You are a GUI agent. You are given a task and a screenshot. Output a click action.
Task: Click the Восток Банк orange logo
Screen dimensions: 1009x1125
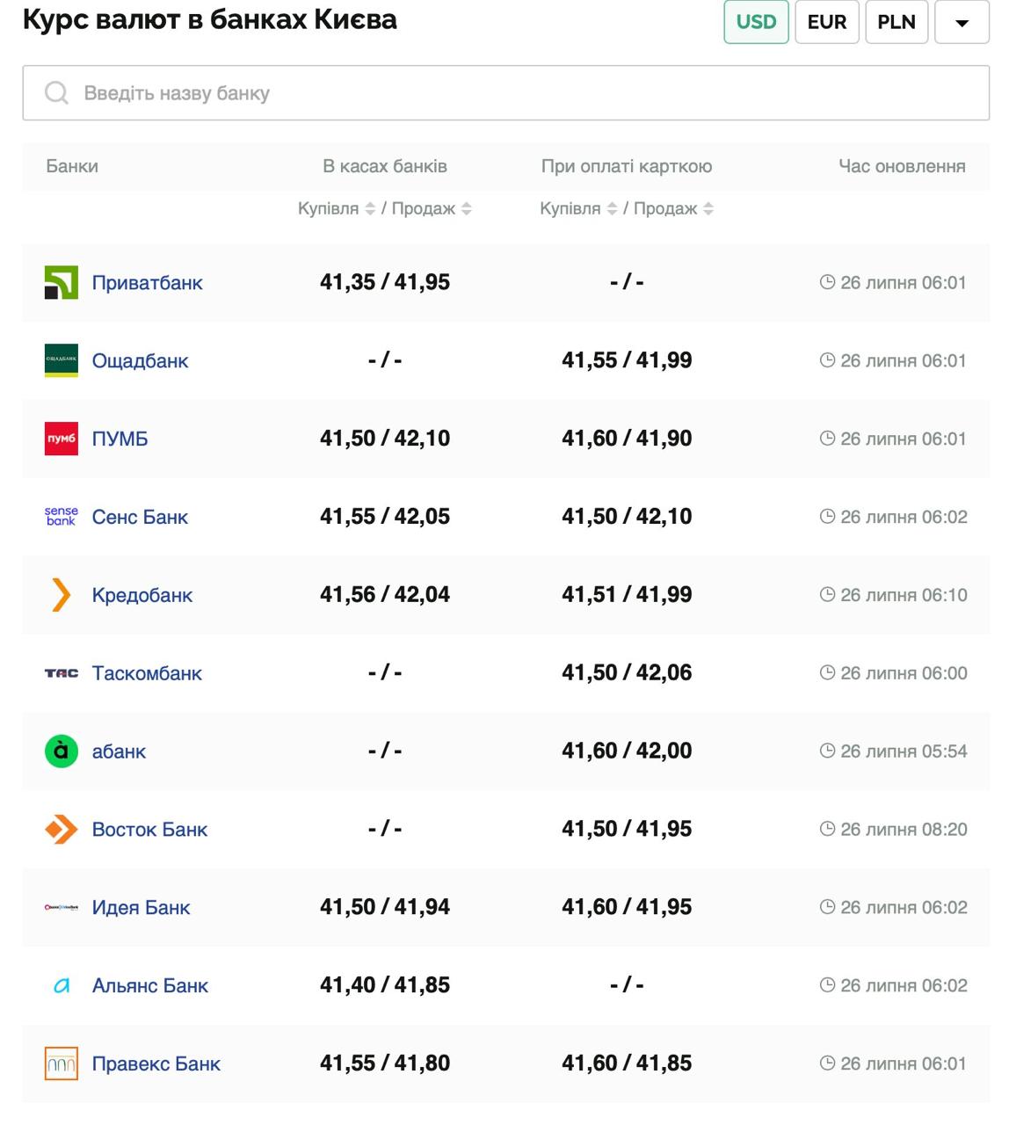pos(62,829)
